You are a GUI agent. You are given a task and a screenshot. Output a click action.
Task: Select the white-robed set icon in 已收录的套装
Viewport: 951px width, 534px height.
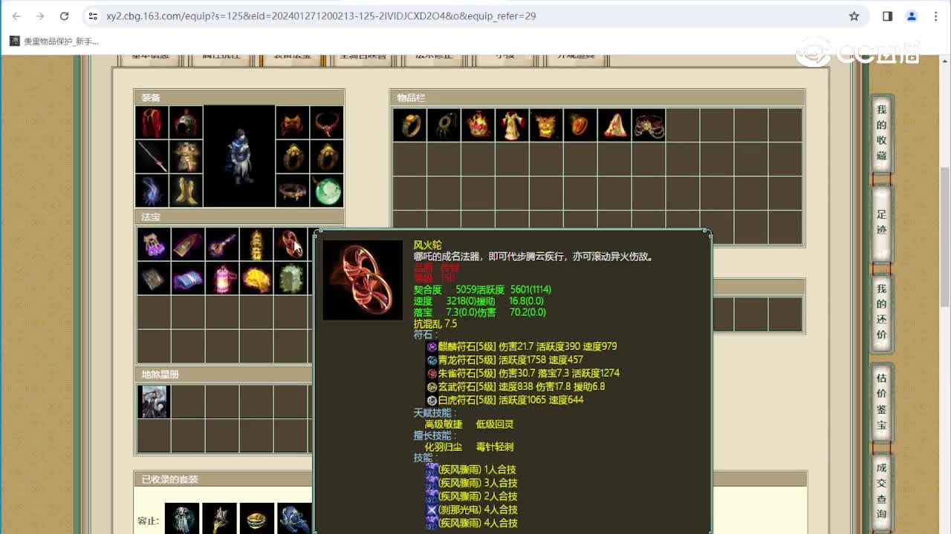(x=182, y=518)
